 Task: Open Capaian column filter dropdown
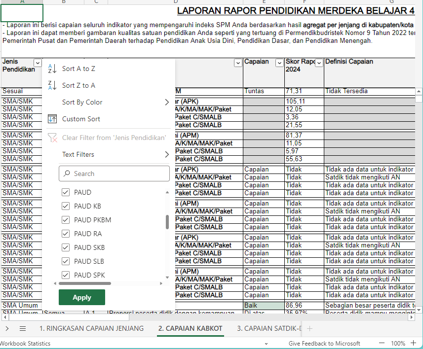coord(279,63)
